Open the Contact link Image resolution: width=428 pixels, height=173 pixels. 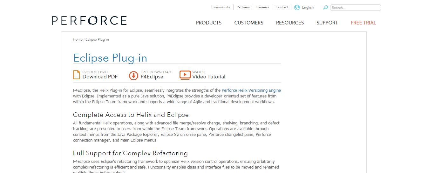click(282, 7)
